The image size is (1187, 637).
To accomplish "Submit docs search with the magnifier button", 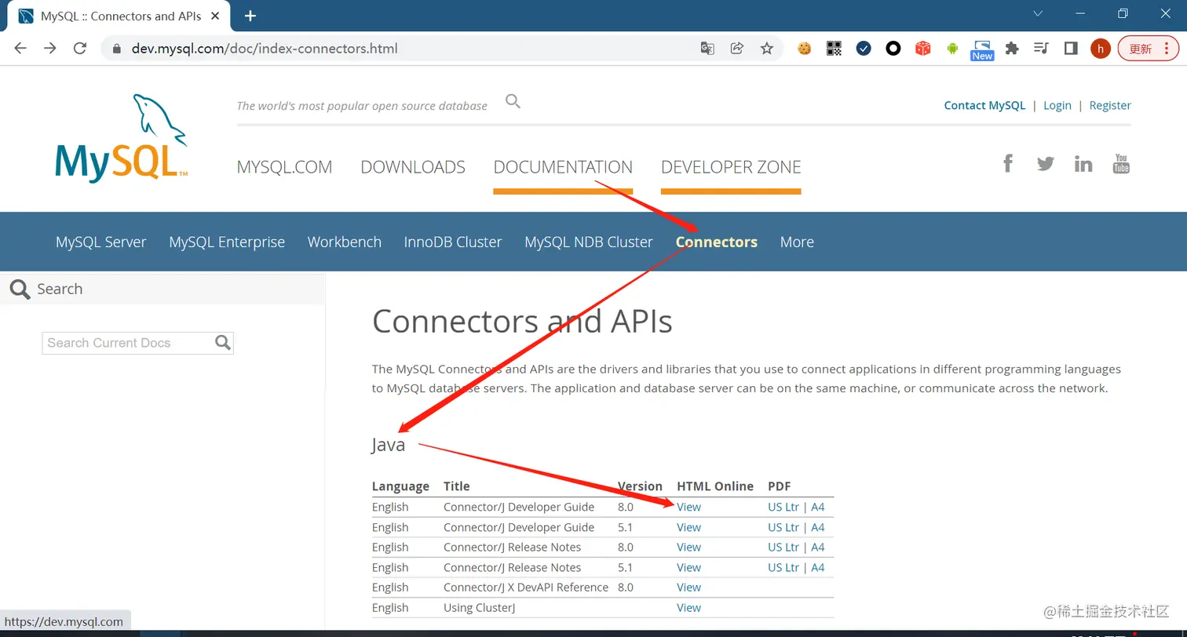I will coord(223,343).
